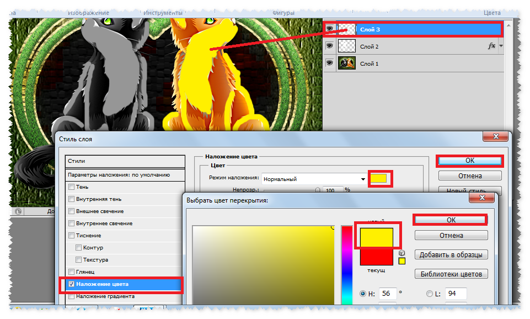Hide layer Слой 1 with eye icon
The image size is (530, 319).
(x=329, y=62)
